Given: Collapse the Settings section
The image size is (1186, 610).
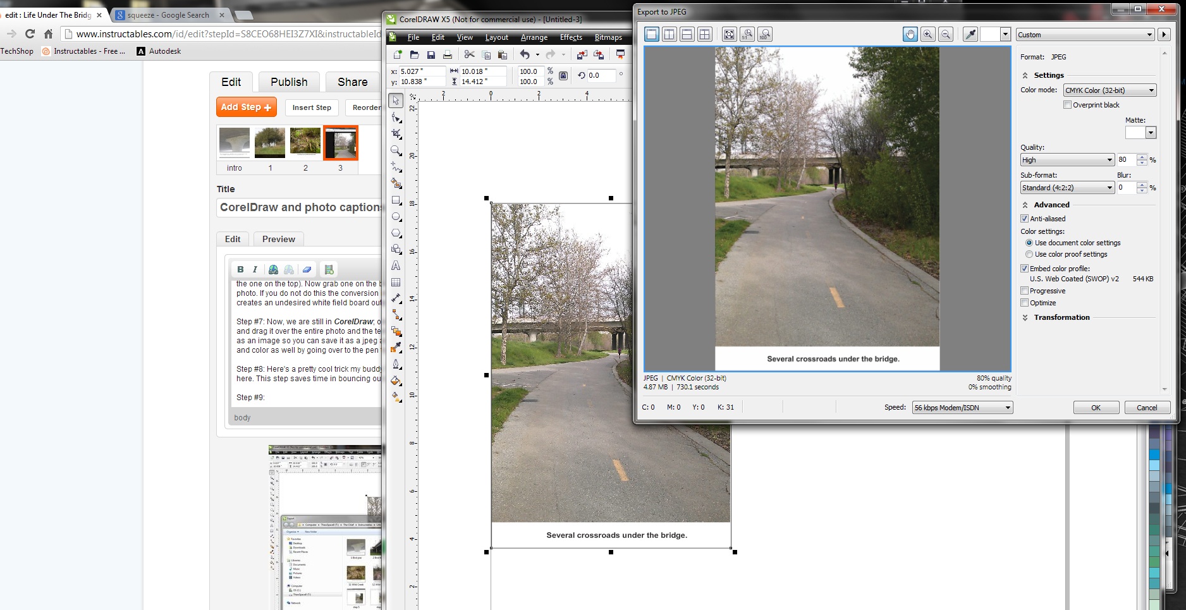Looking at the screenshot, I should tap(1025, 75).
